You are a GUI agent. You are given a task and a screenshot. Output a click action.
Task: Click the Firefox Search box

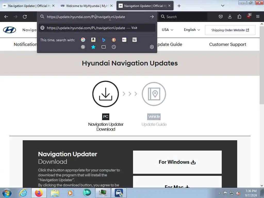click(183, 17)
